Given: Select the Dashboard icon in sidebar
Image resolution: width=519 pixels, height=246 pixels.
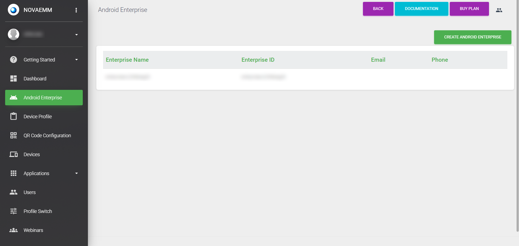Looking at the screenshot, I should coord(14,78).
